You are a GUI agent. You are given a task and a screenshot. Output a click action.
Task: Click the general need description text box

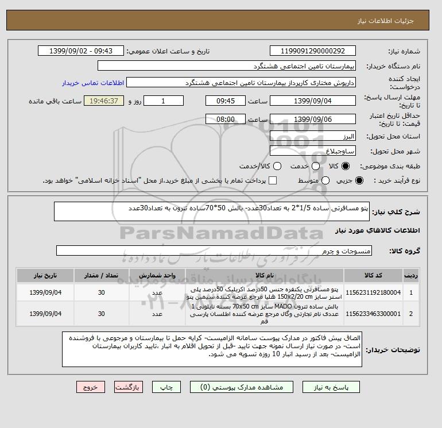point(212,211)
